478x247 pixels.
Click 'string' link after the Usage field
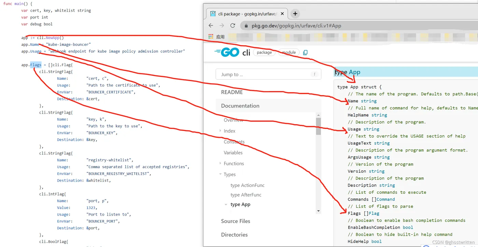coord(371,129)
